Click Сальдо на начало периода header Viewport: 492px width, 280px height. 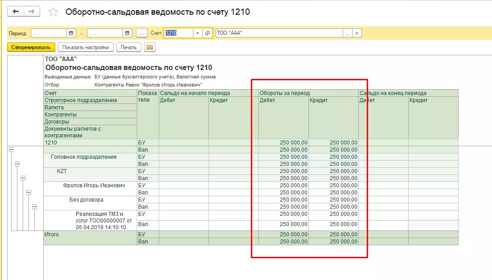[x=209, y=93]
